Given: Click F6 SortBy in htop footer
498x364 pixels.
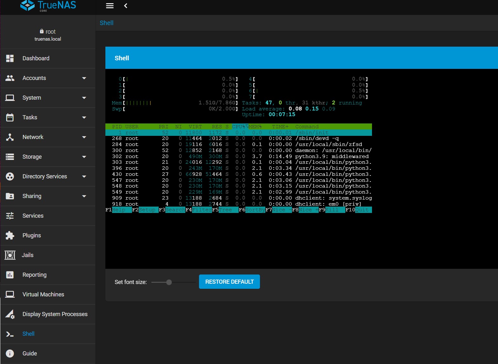Looking at the screenshot, I should pyautogui.click(x=252, y=210).
